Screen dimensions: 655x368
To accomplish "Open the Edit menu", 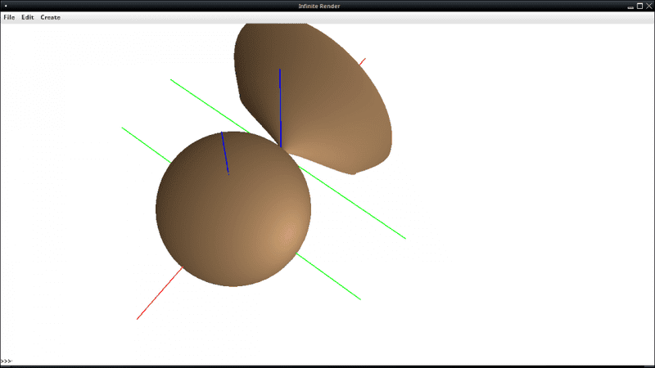I will [28, 17].
